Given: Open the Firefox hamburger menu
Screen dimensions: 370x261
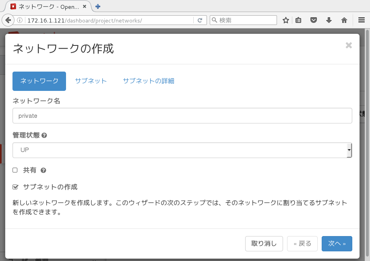Looking at the screenshot, I should (x=361, y=20).
